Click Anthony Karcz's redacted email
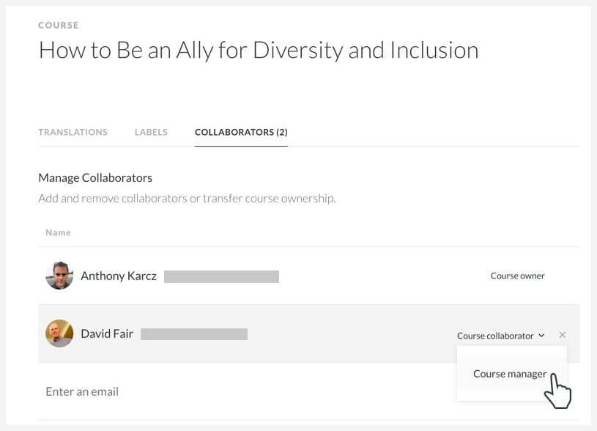Image resolution: width=597 pixels, height=431 pixels. click(221, 276)
